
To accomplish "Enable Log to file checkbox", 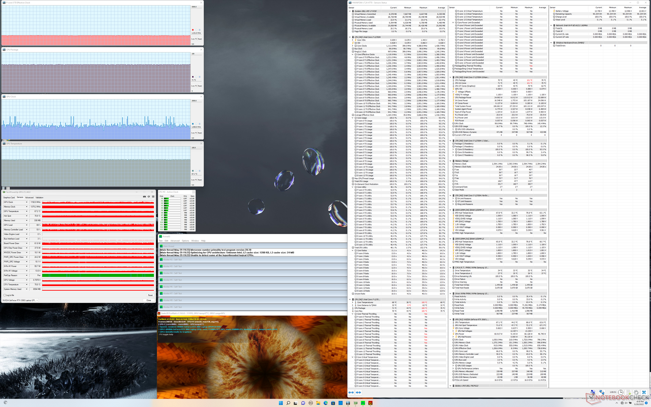I will click(x=4, y=295).
